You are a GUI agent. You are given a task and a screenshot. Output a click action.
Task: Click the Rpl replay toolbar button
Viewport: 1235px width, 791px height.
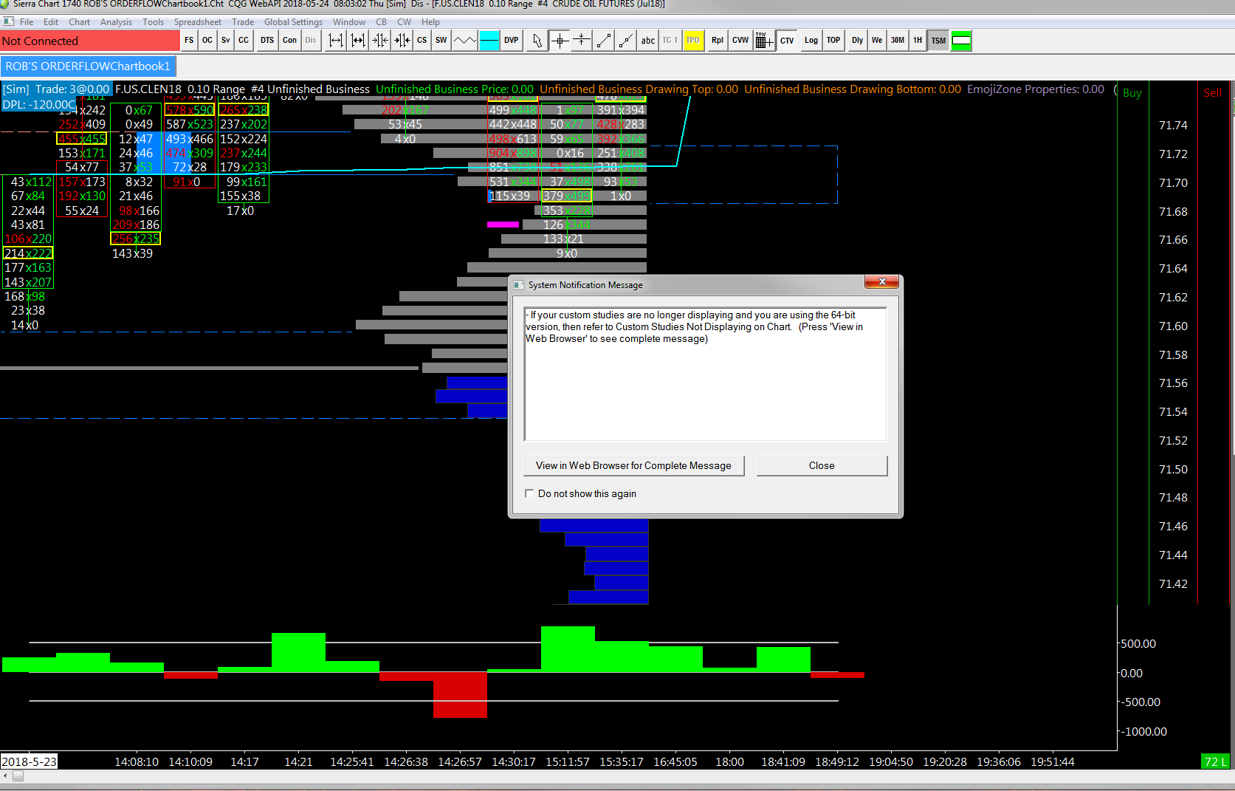click(x=718, y=41)
